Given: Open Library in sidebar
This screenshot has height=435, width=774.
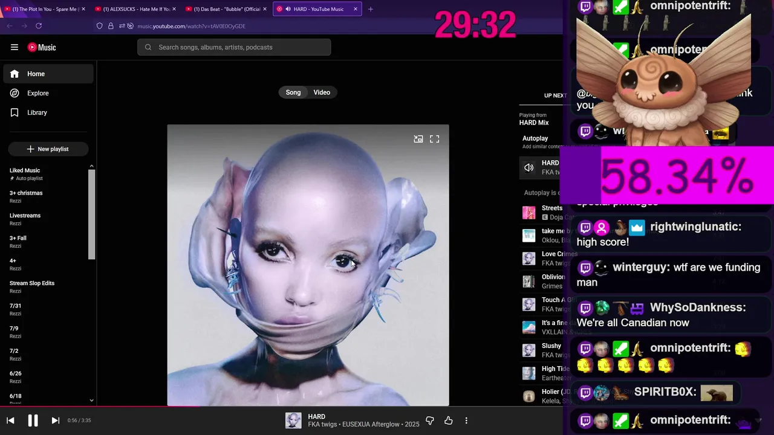Looking at the screenshot, I should click(48, 112).
